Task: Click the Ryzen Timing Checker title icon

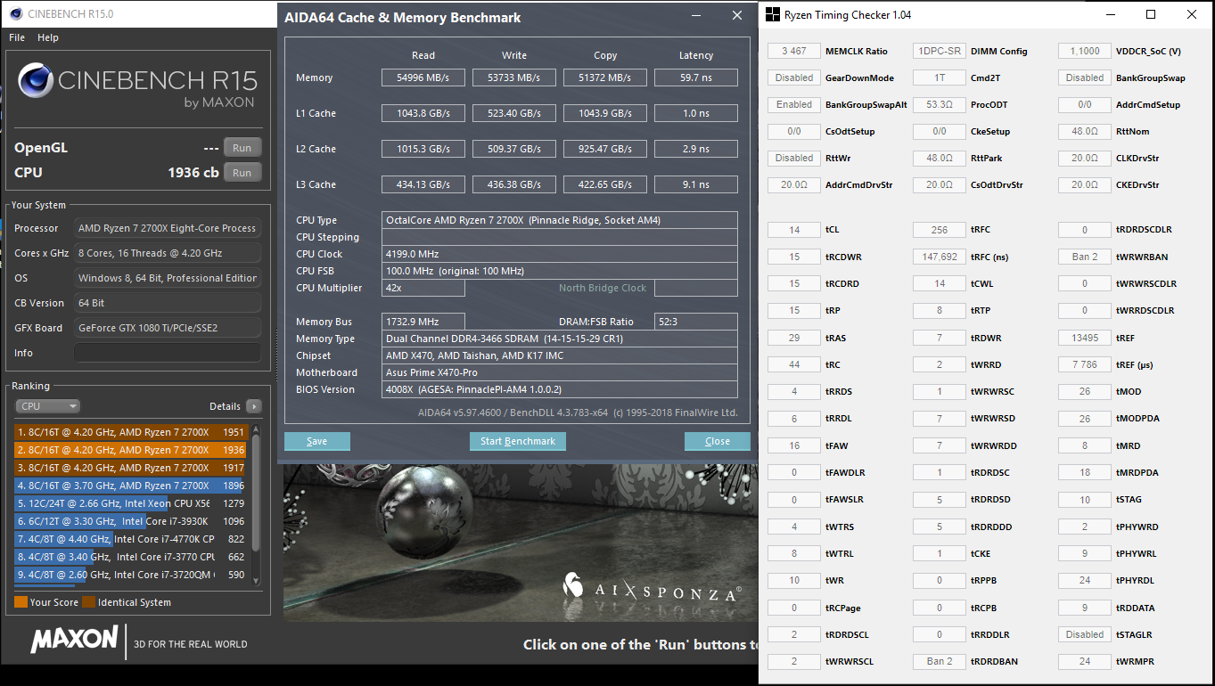Action: 771,14
